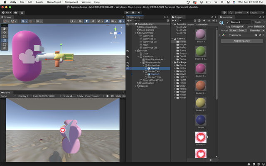Click the Step frame button
The image size is (266, 166).
pos(139,12)
